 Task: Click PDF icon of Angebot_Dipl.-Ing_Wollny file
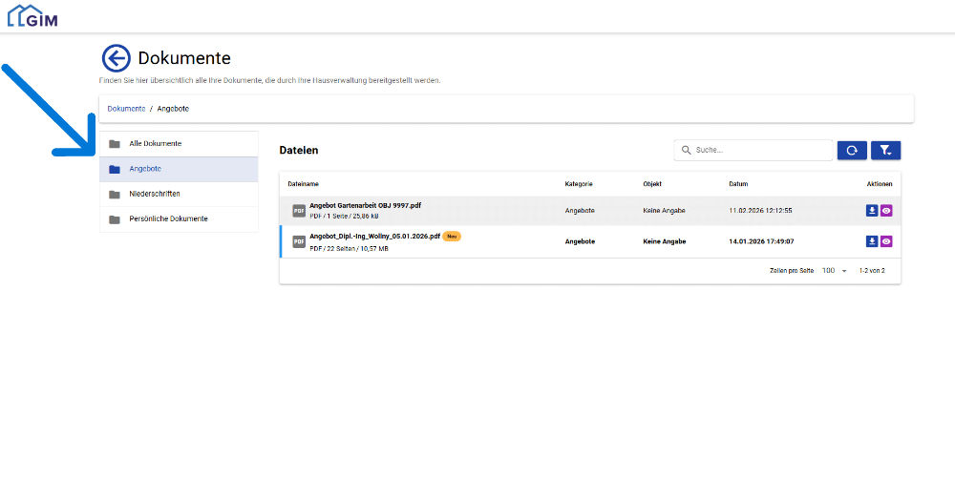pyautogui.click(x=299, y=241)
